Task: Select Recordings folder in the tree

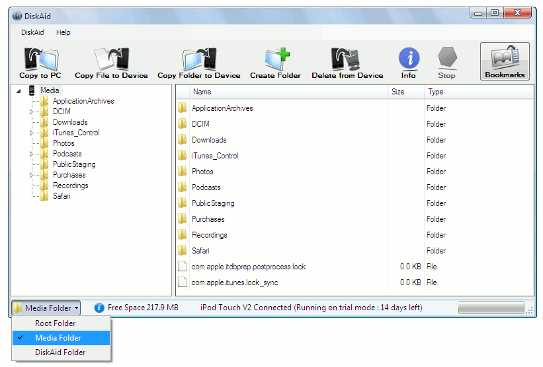Action: tap(70, 185)
